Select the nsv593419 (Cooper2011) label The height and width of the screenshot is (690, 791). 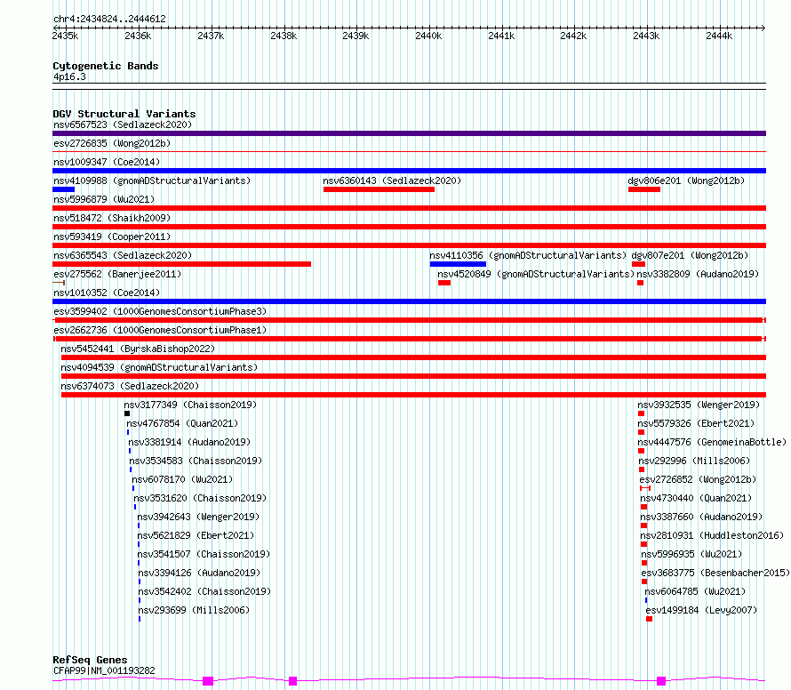(x=112, y=237)
